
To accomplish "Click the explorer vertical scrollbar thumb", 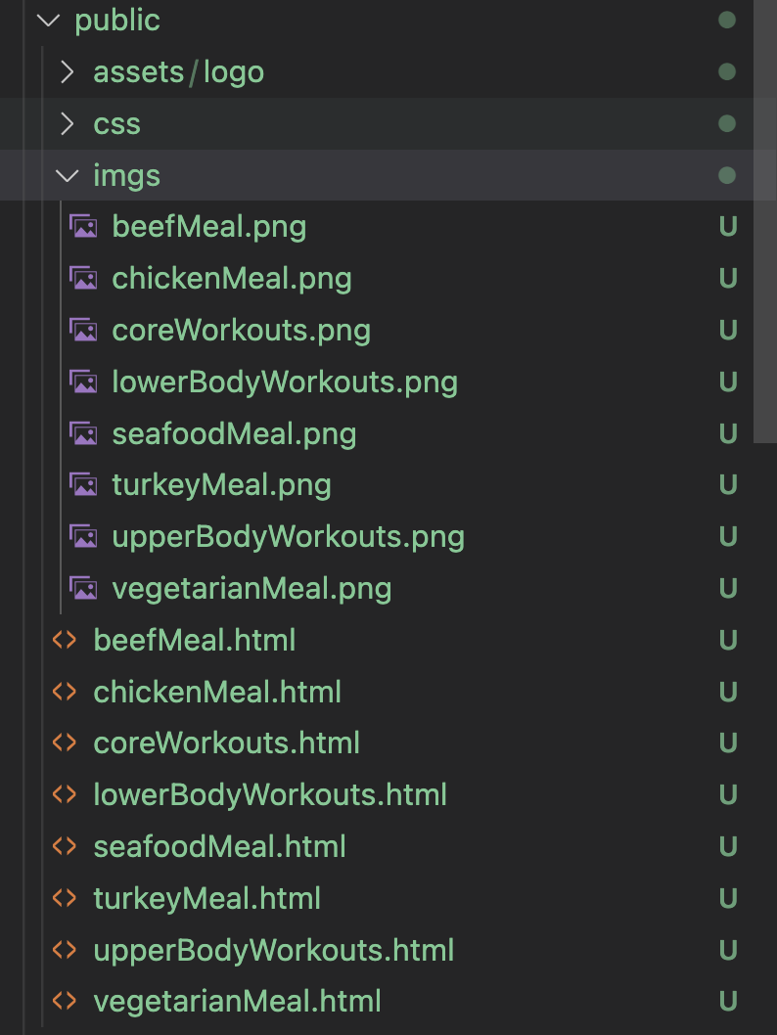I will pyautogui.click(x=765, y=221).
